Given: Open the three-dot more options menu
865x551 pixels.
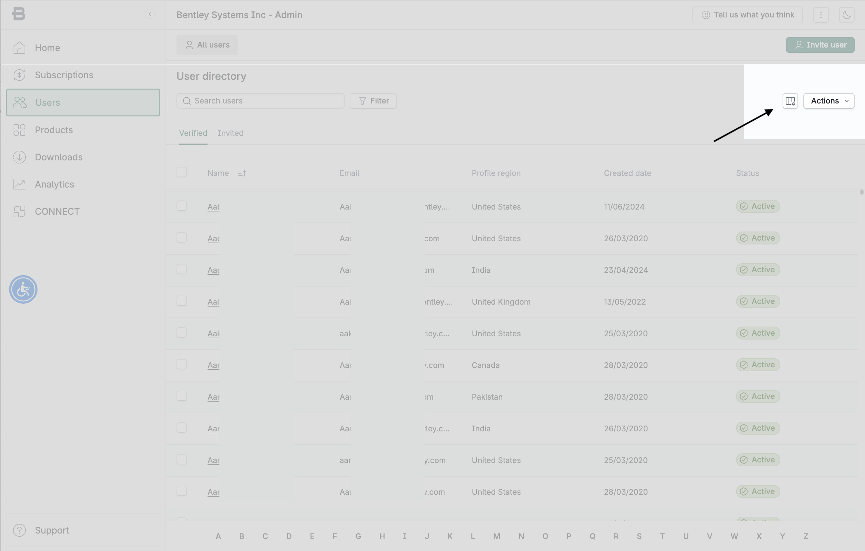Looking at the screenshot, I should coord(821,15).
